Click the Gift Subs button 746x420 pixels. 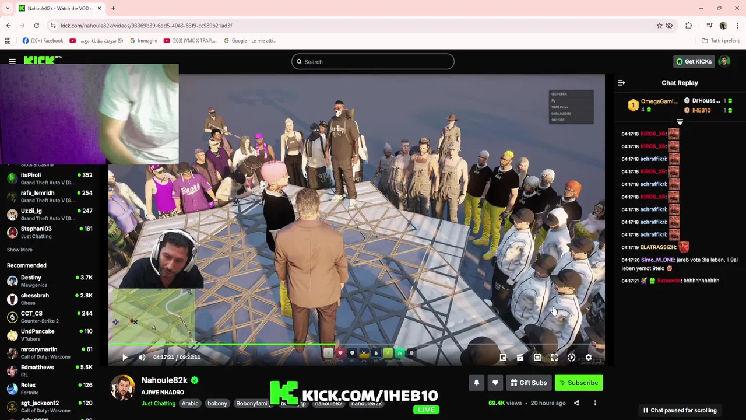(x=529, y=383)
